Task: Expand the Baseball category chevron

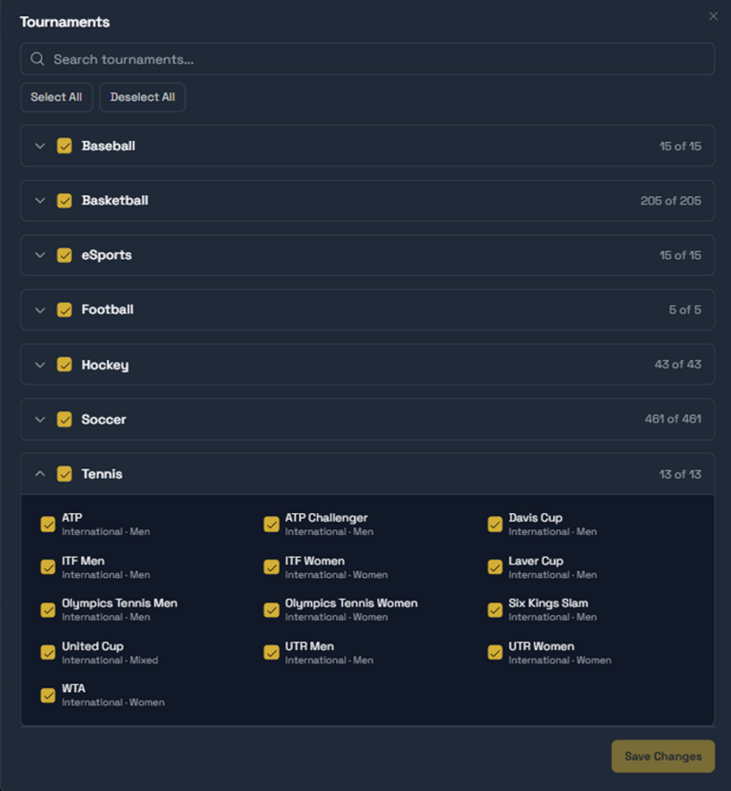Action: click(x=40, y=147)
